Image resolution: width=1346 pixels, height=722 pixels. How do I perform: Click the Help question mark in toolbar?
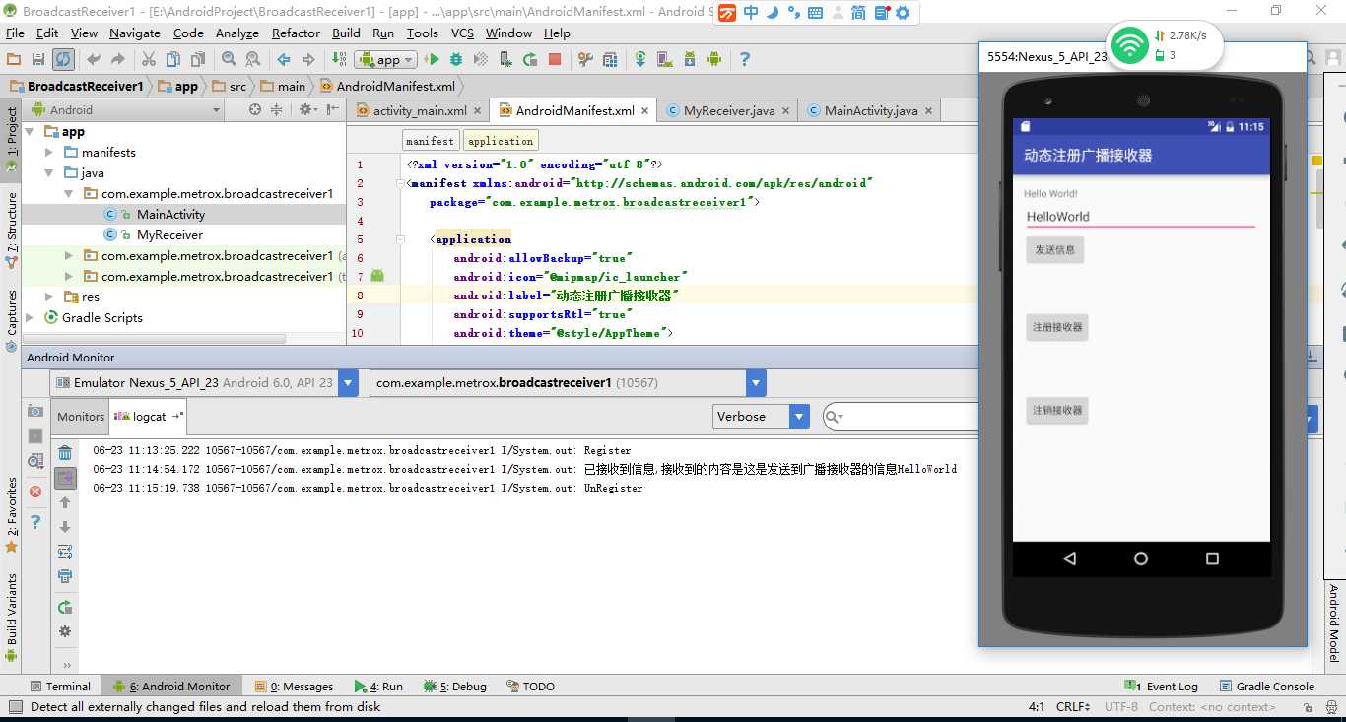[x=745, y=60]
